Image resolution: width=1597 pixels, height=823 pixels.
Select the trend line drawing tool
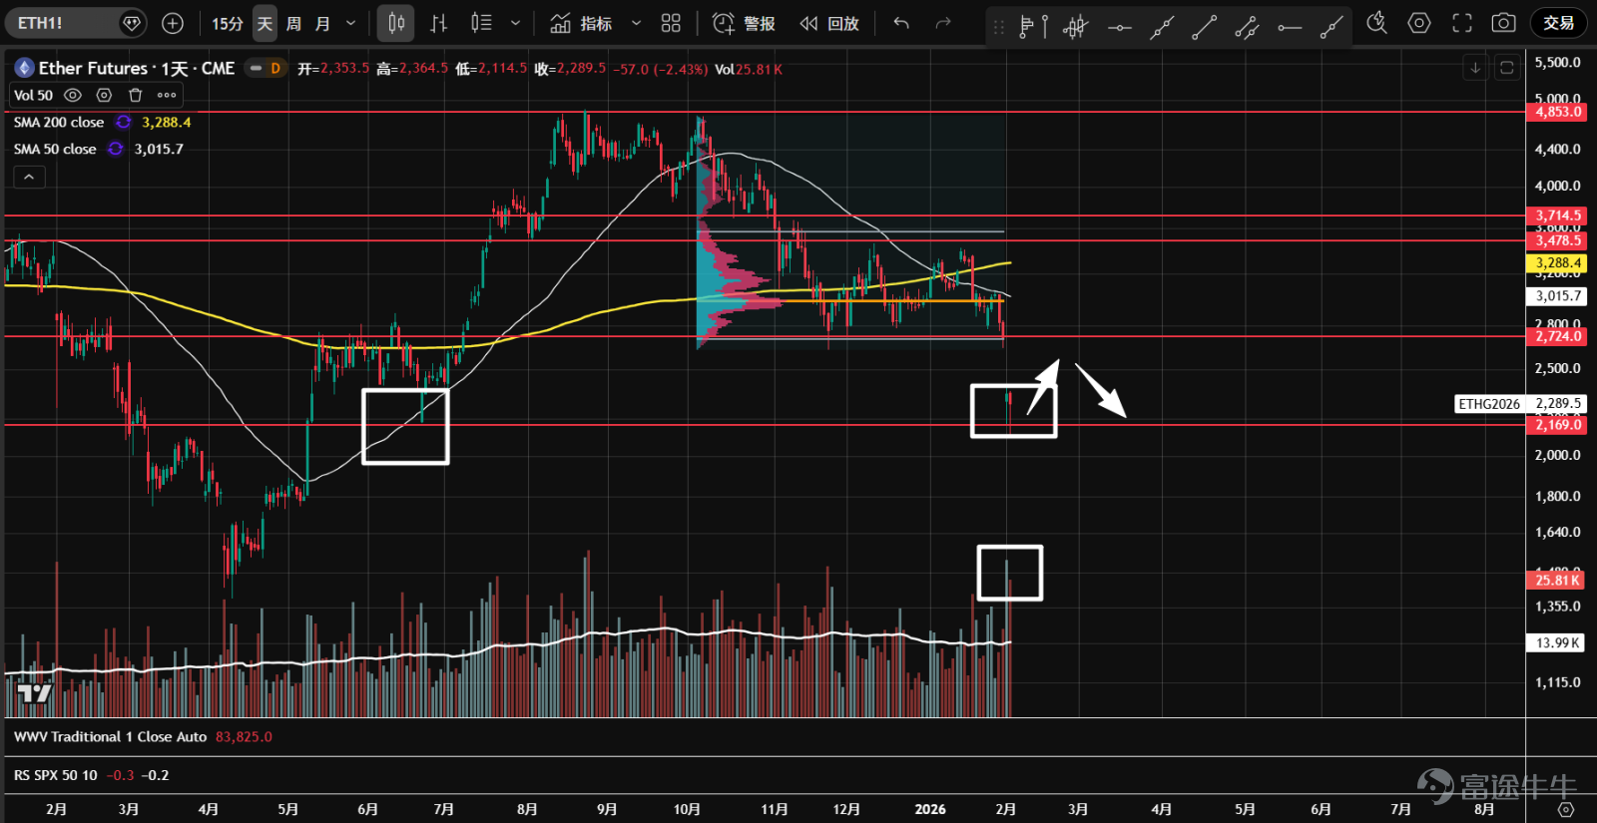coord(1205,27)
